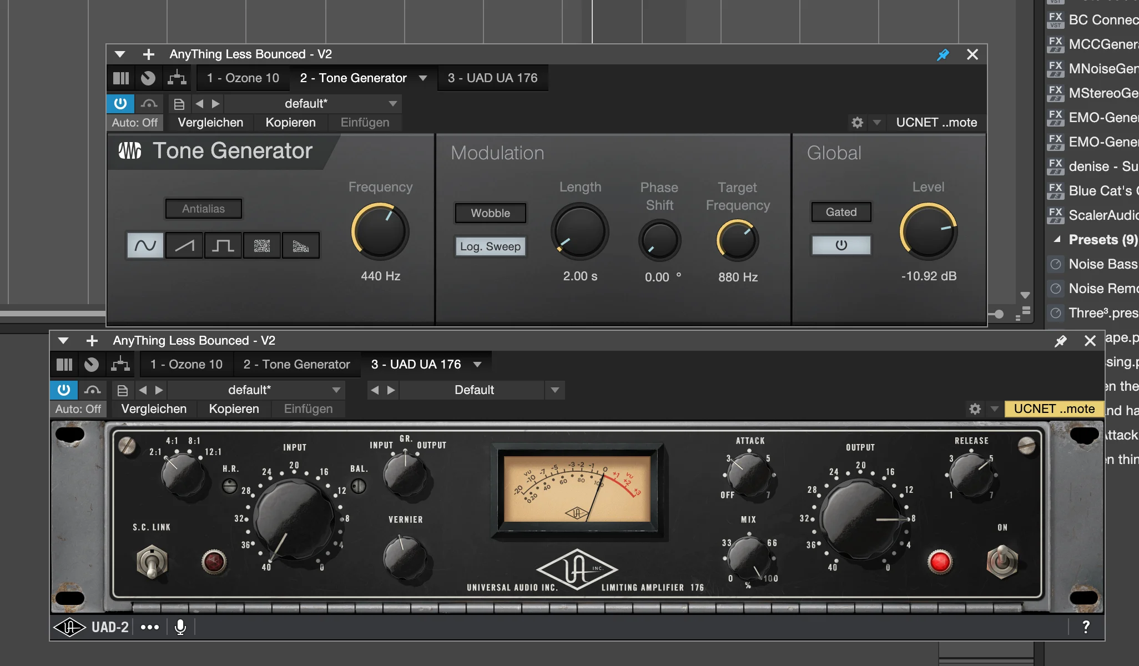This screenshot has height=666, width=1139.
Task: Toggle Tone Generator power bypass button
Action: coord(120,104)
